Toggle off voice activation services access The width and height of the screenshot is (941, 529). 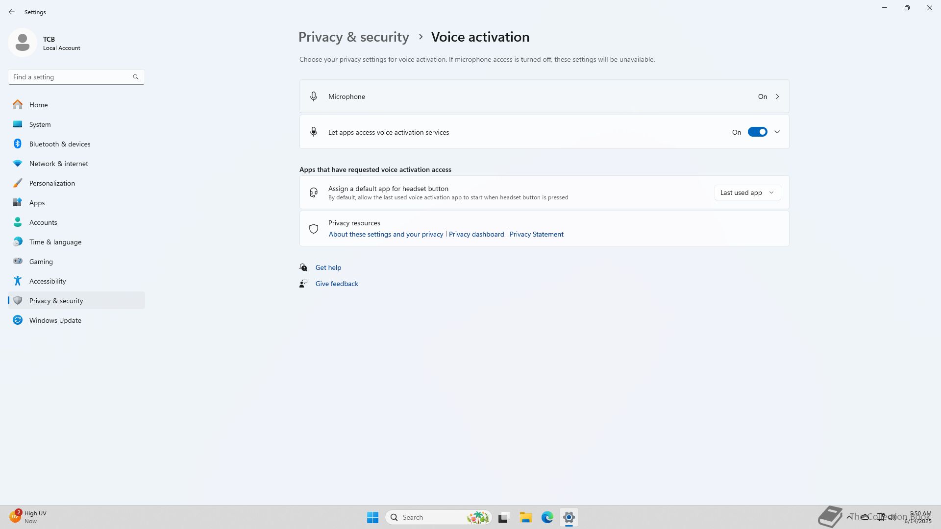click(x=757, y=132)
